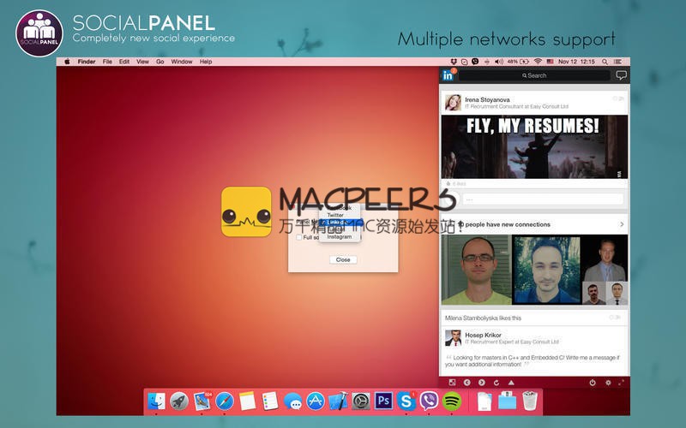This screenshot has width=686, height=428.
Task: Open Messages chat bubble in Dock
Action: [292, 401]
